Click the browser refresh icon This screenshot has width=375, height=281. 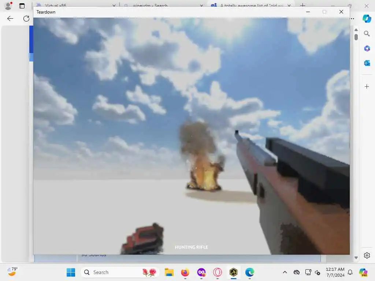(x=26, y=19)
